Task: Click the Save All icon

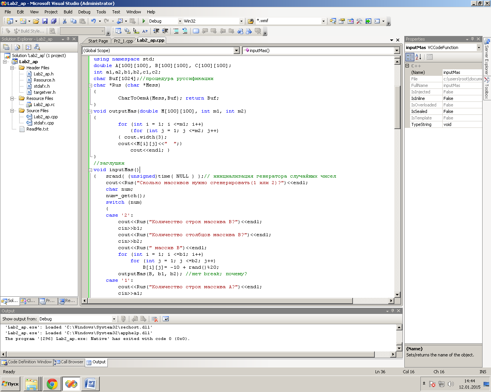Action: coord(54,21)
